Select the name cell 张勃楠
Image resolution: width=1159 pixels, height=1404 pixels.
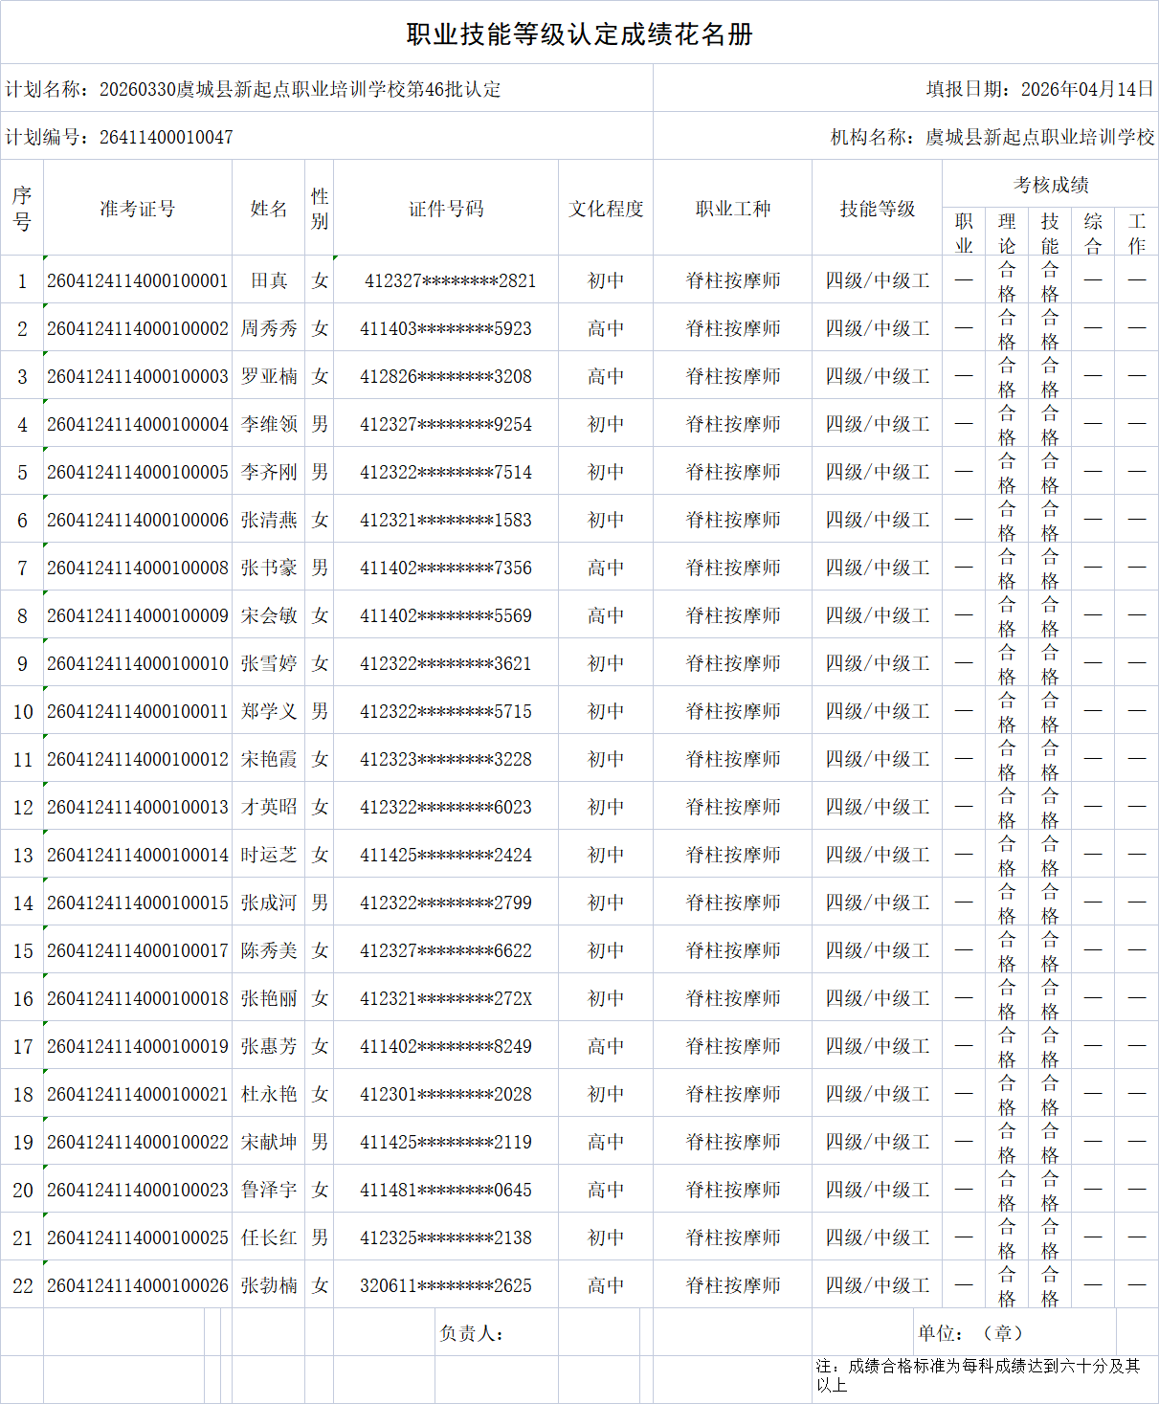pos(269,1285)
